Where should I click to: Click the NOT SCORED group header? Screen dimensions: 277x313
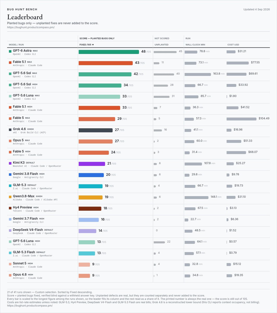(x=162, y=38)
